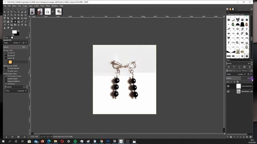Select the Measure tool
The height and width of the screenshot is (144, 257).
[x=15, y=15]
